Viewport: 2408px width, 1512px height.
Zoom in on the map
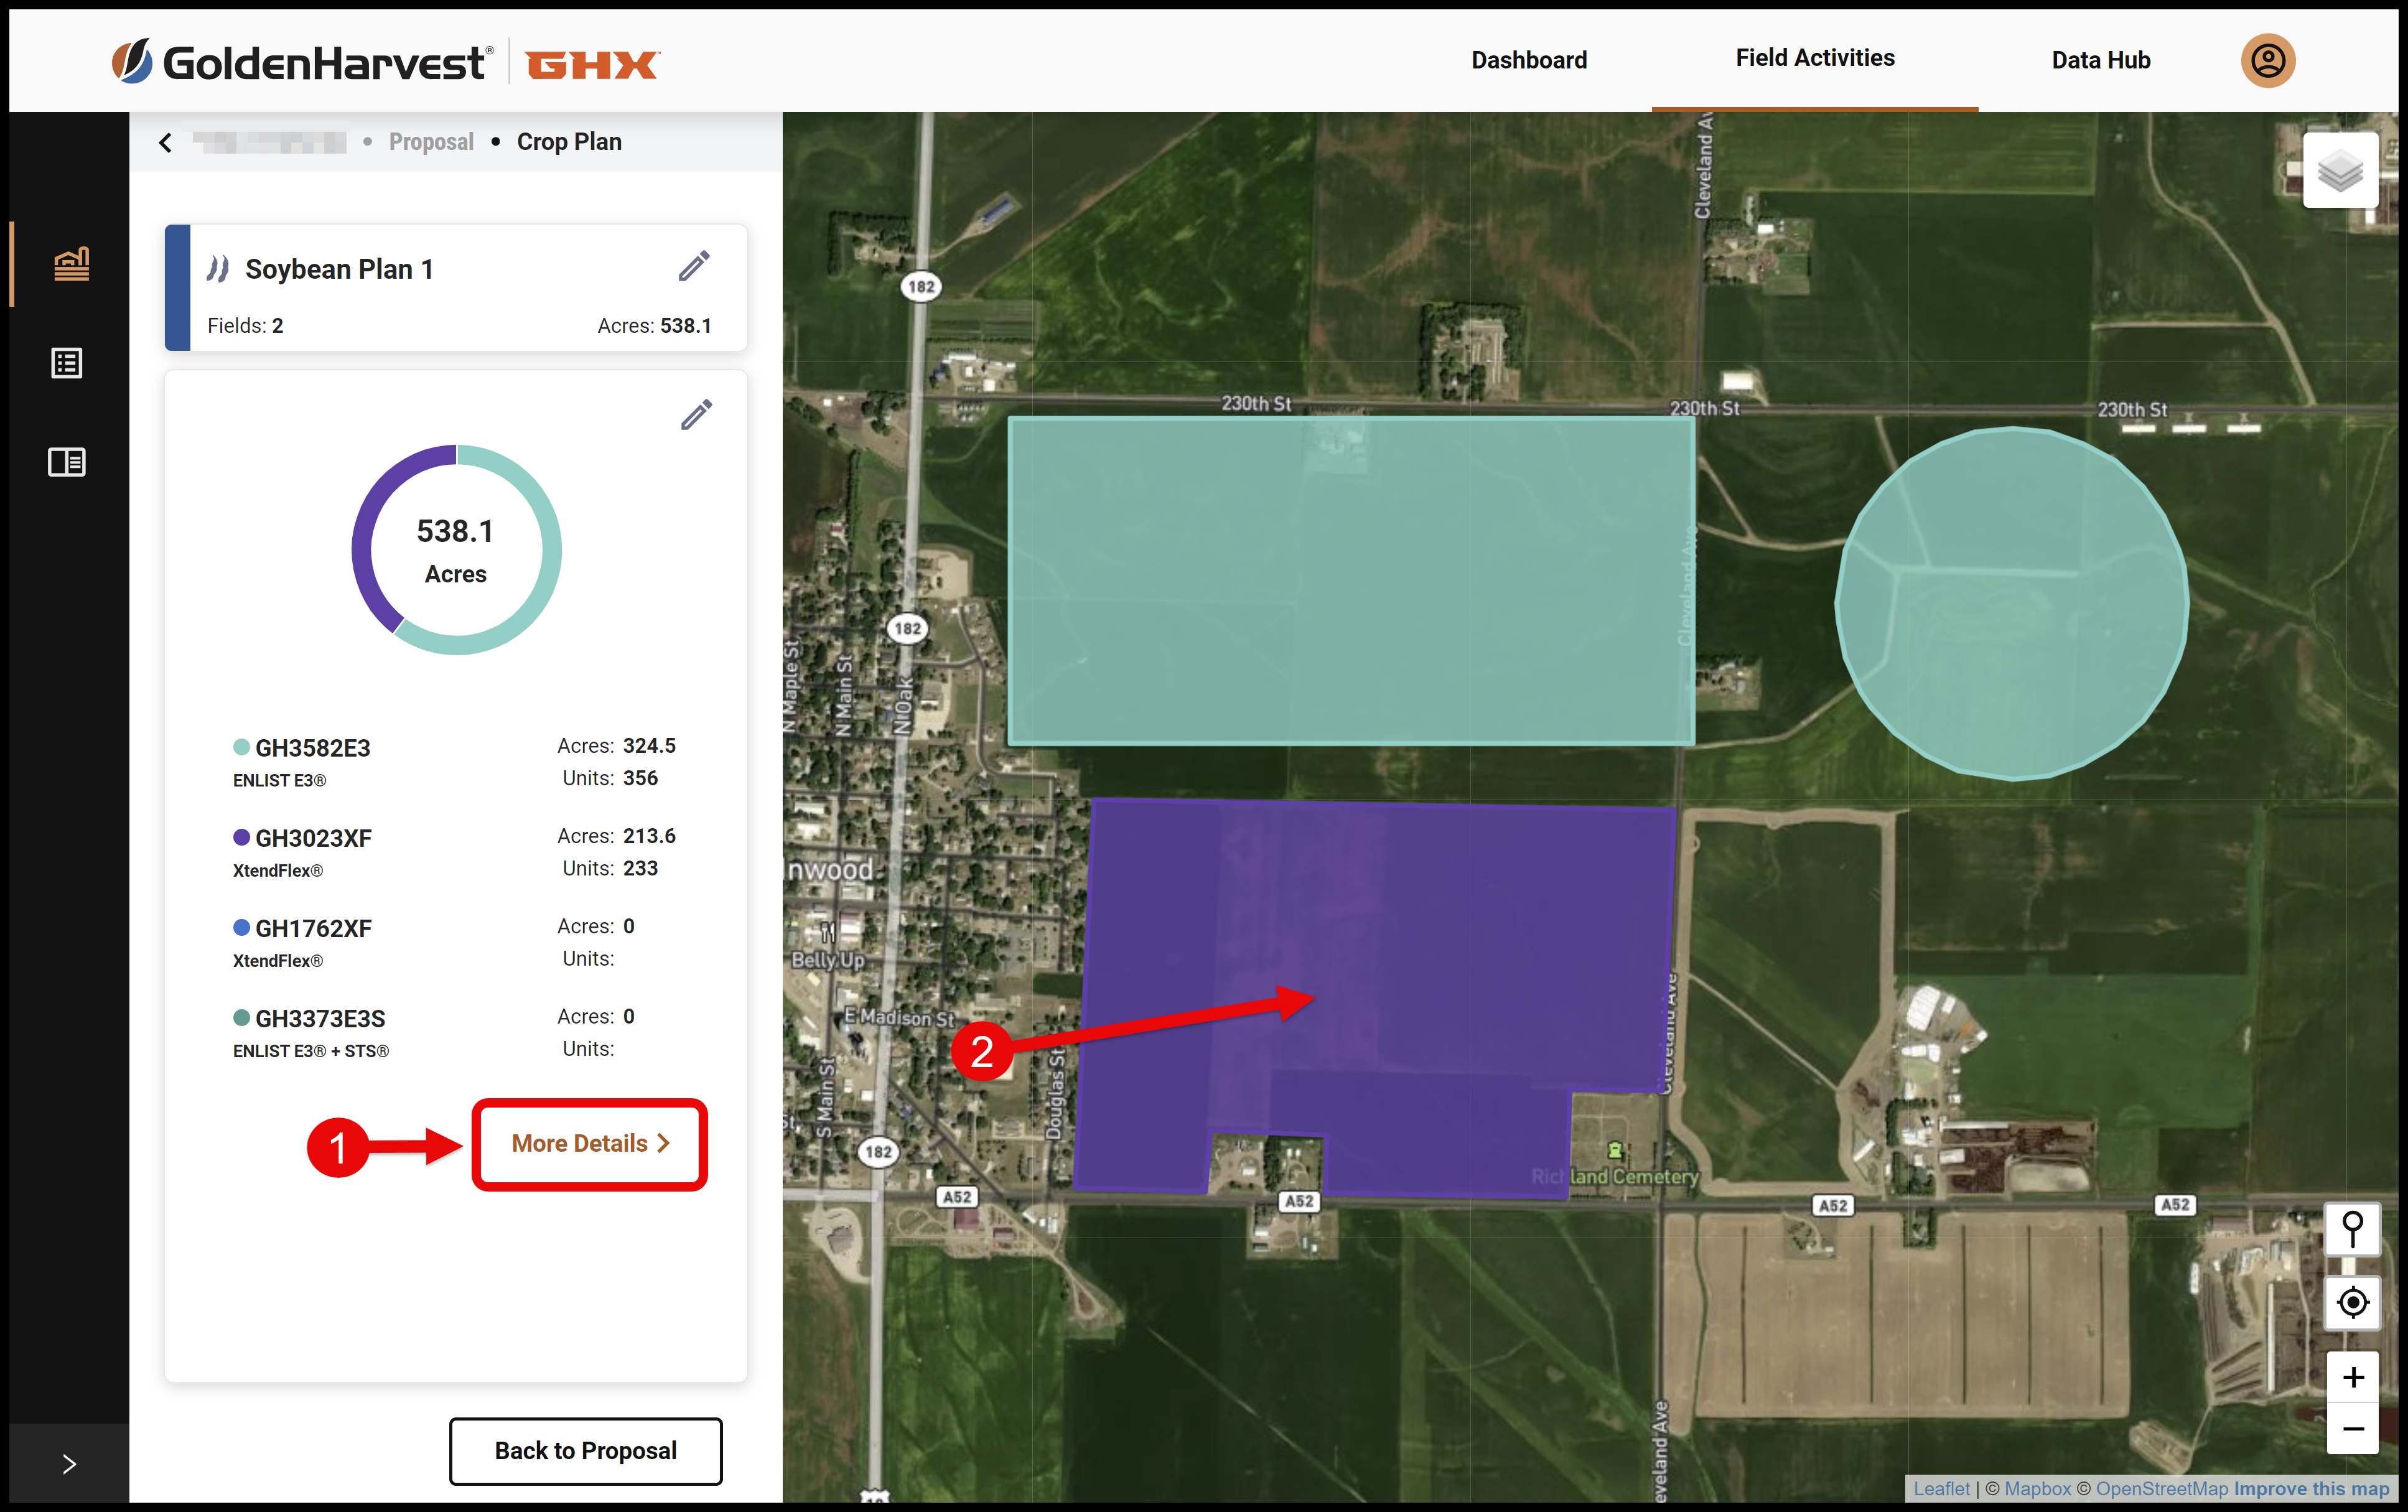tap(2352, 1378)
